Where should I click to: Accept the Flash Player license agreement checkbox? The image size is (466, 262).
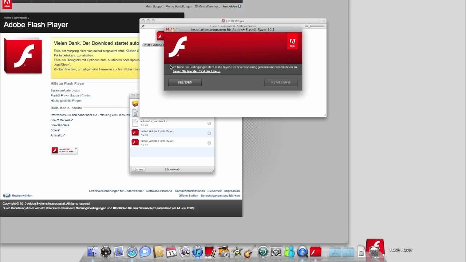(x=170, y=67)
